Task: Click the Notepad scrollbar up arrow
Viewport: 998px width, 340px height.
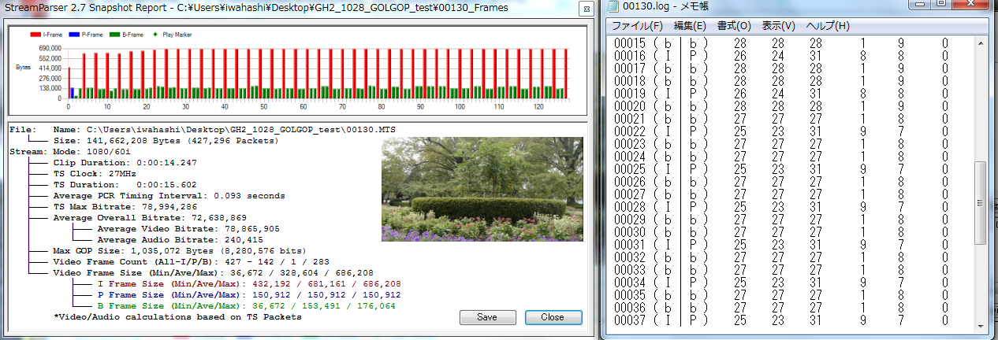Action: point(981,42)
